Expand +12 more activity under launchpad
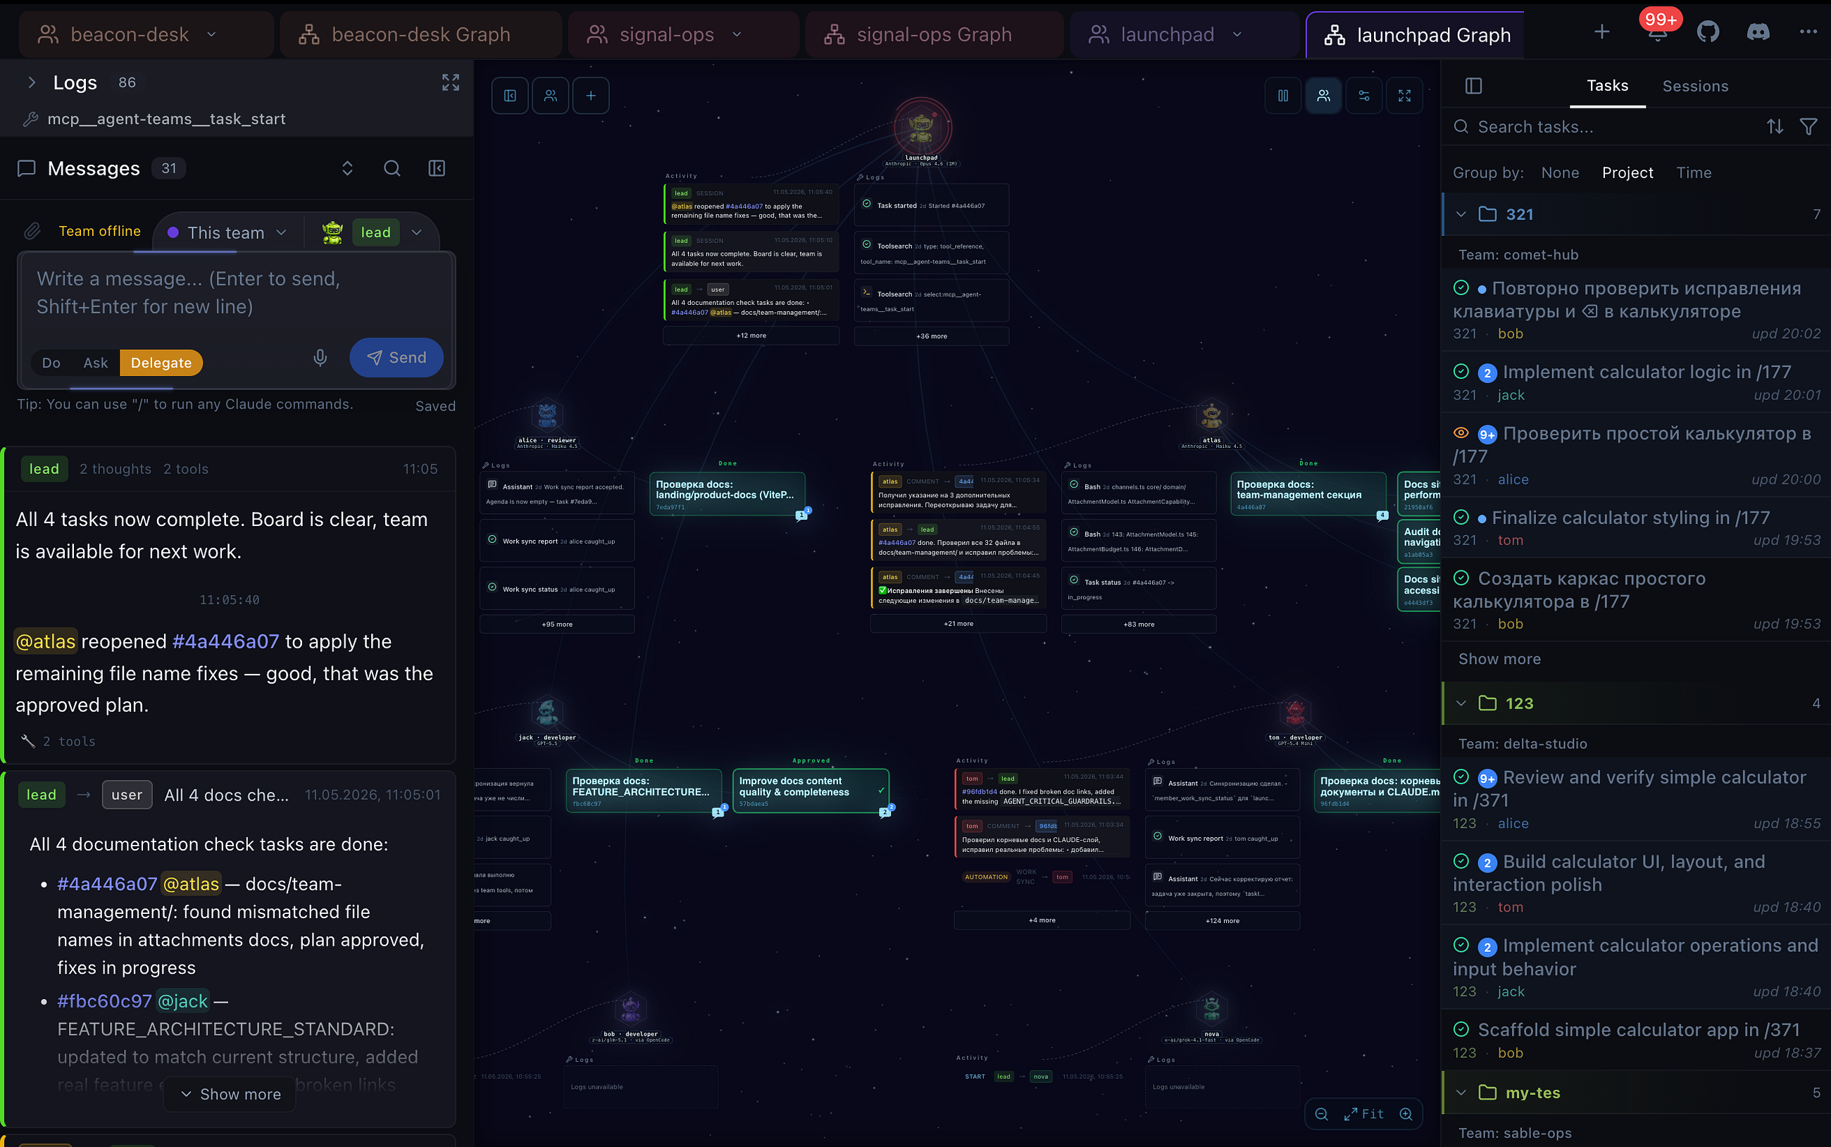1831x1147 pixels. (x=751, y=336)
